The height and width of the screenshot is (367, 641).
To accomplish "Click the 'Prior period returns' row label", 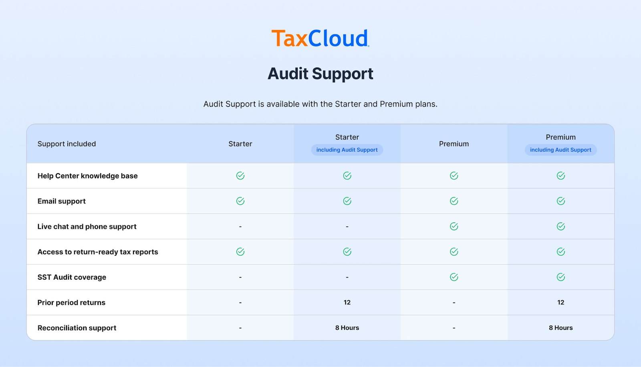I will (71, 303).
